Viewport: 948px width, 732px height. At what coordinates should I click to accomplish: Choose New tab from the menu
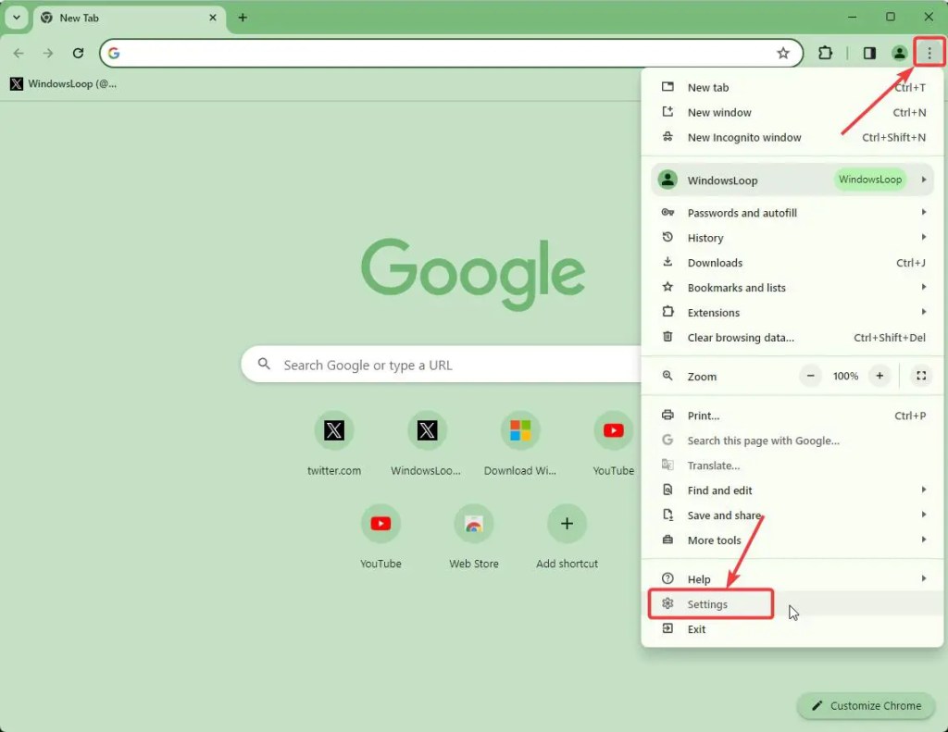click(792, 88)
